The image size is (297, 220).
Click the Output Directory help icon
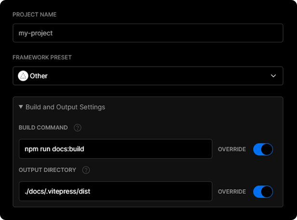click(x=86, y=170)
